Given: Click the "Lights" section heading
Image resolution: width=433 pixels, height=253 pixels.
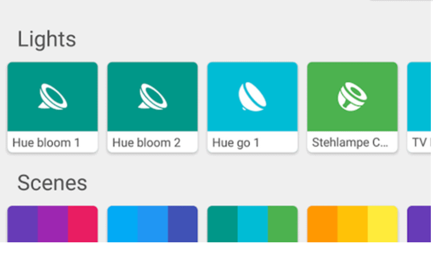Looking at the screenshot, I should 47,39.
